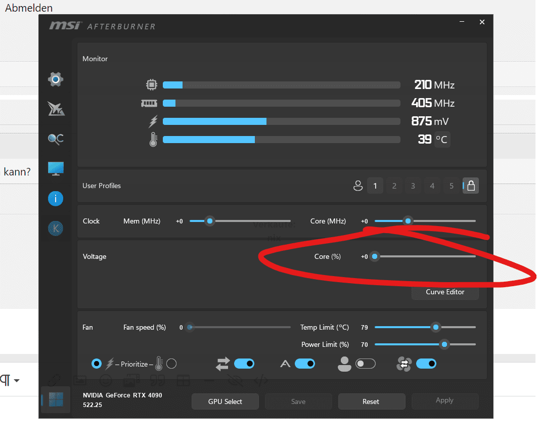
Task: Click the Power Limit value "70"
Action: 365,345
